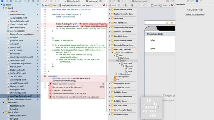Click the error icon on tablev?.delegate line

(x=80, y=24)
